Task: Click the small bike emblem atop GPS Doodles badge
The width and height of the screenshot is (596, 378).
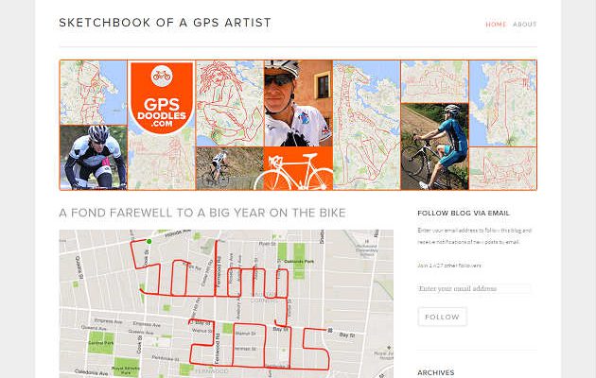Action: pos(162,76)
